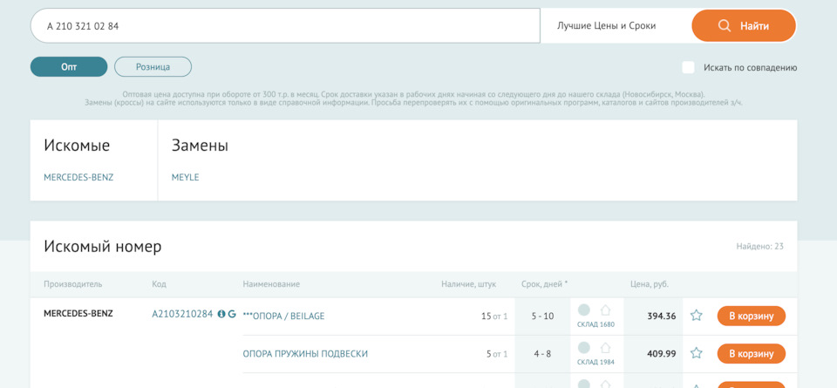Add the 394.36 item to cart
Image resolution: width=837 pixels, height=388 pixels.
pos(751,316)
